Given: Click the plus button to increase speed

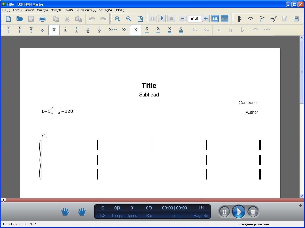Looking at the screenshot, I should (206, 19).
